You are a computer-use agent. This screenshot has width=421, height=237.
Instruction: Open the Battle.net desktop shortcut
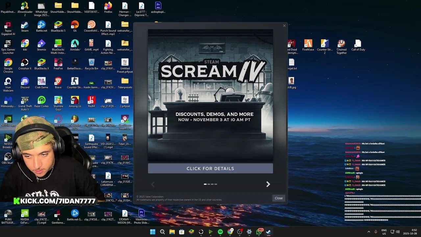41,27
